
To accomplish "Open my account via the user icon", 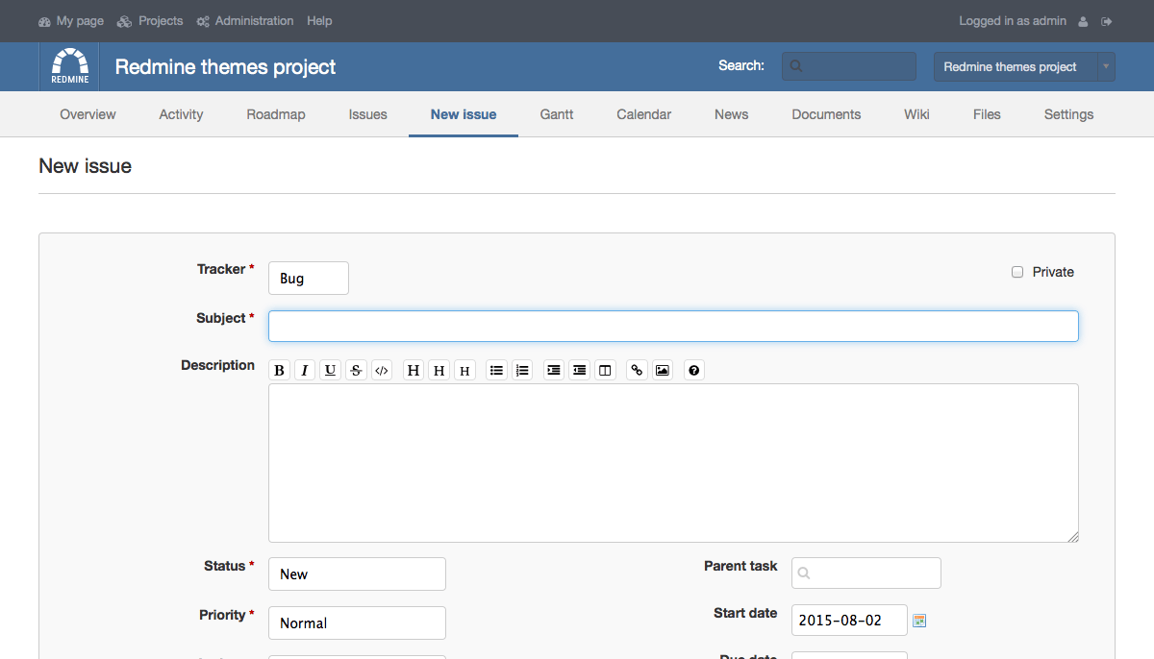I will [1084, 21].
